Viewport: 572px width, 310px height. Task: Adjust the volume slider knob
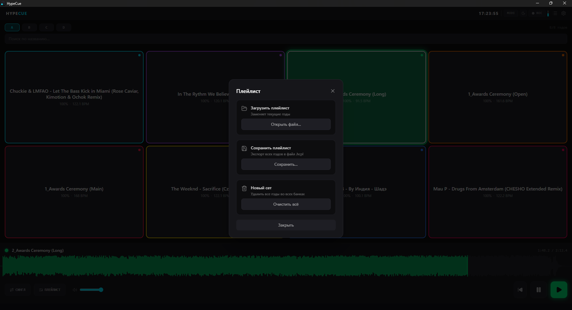coord(101,290)
